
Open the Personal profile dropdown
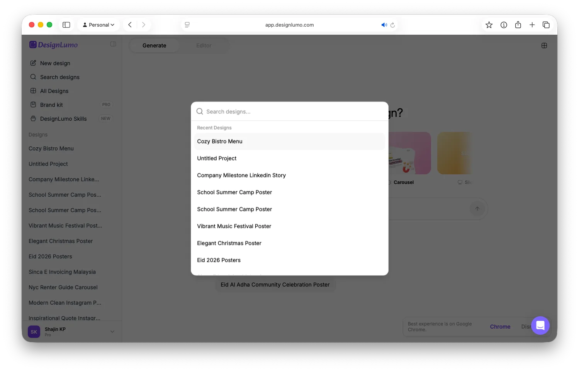[98, 25]
